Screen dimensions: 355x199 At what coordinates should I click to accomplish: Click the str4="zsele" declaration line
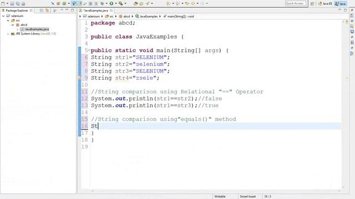point(125,78)
